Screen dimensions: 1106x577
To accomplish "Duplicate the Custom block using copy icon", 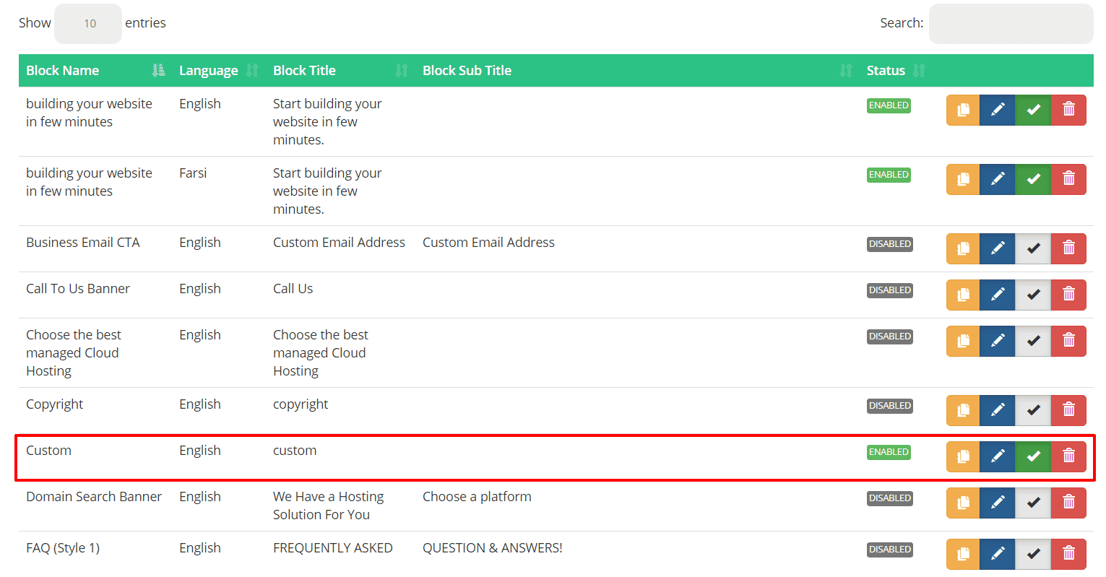I will 963,456.
